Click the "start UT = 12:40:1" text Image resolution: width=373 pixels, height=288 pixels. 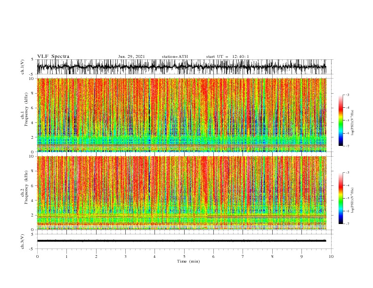[x=227, y=56]
